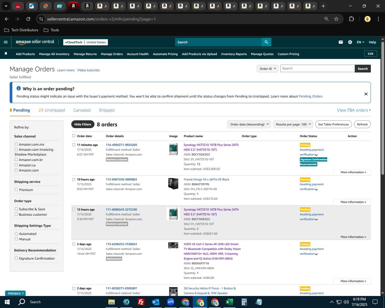Open the Account Health menu item
Viewport: 385px width, 308px height.
click(138, 54)
